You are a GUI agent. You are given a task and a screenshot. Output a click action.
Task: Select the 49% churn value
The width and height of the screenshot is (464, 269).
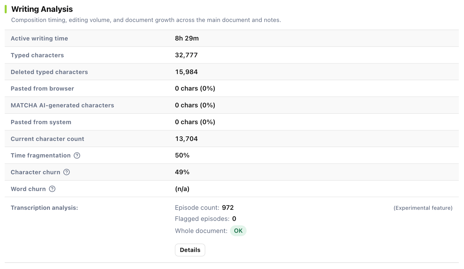[182, 172]
